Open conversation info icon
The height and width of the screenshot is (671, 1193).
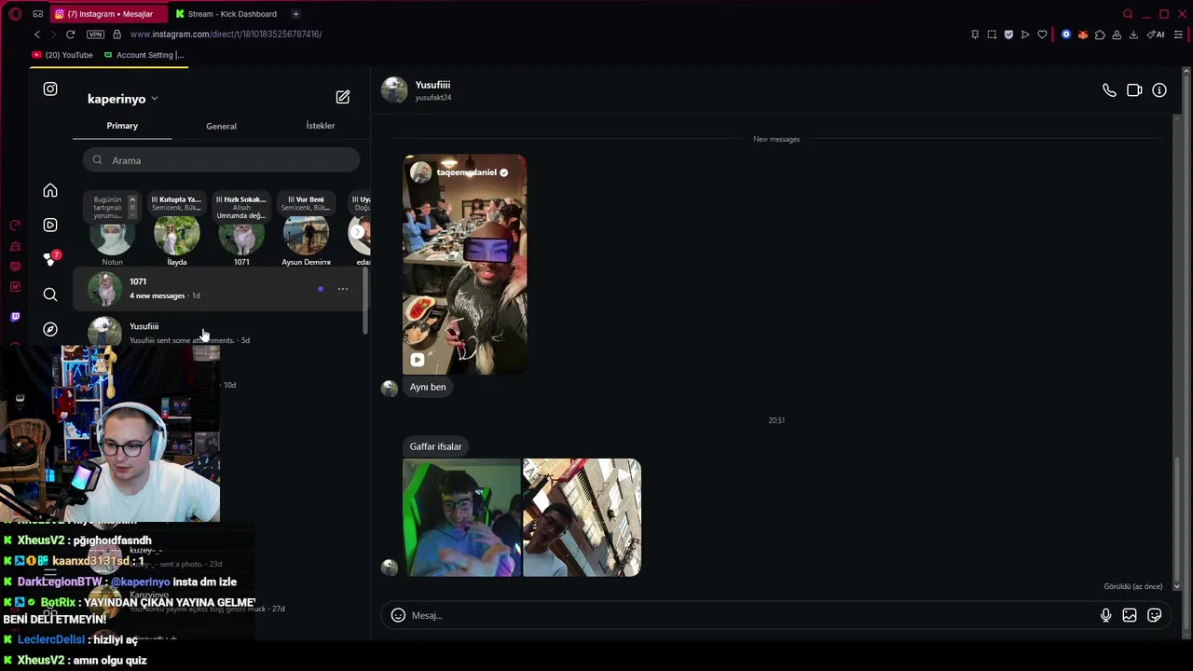coord(1159,90)
